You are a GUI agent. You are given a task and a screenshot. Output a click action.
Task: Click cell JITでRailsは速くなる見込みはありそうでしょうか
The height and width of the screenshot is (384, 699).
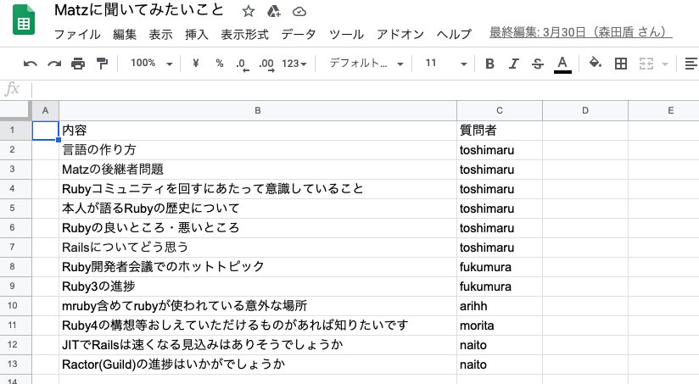(x=258, y=345)
